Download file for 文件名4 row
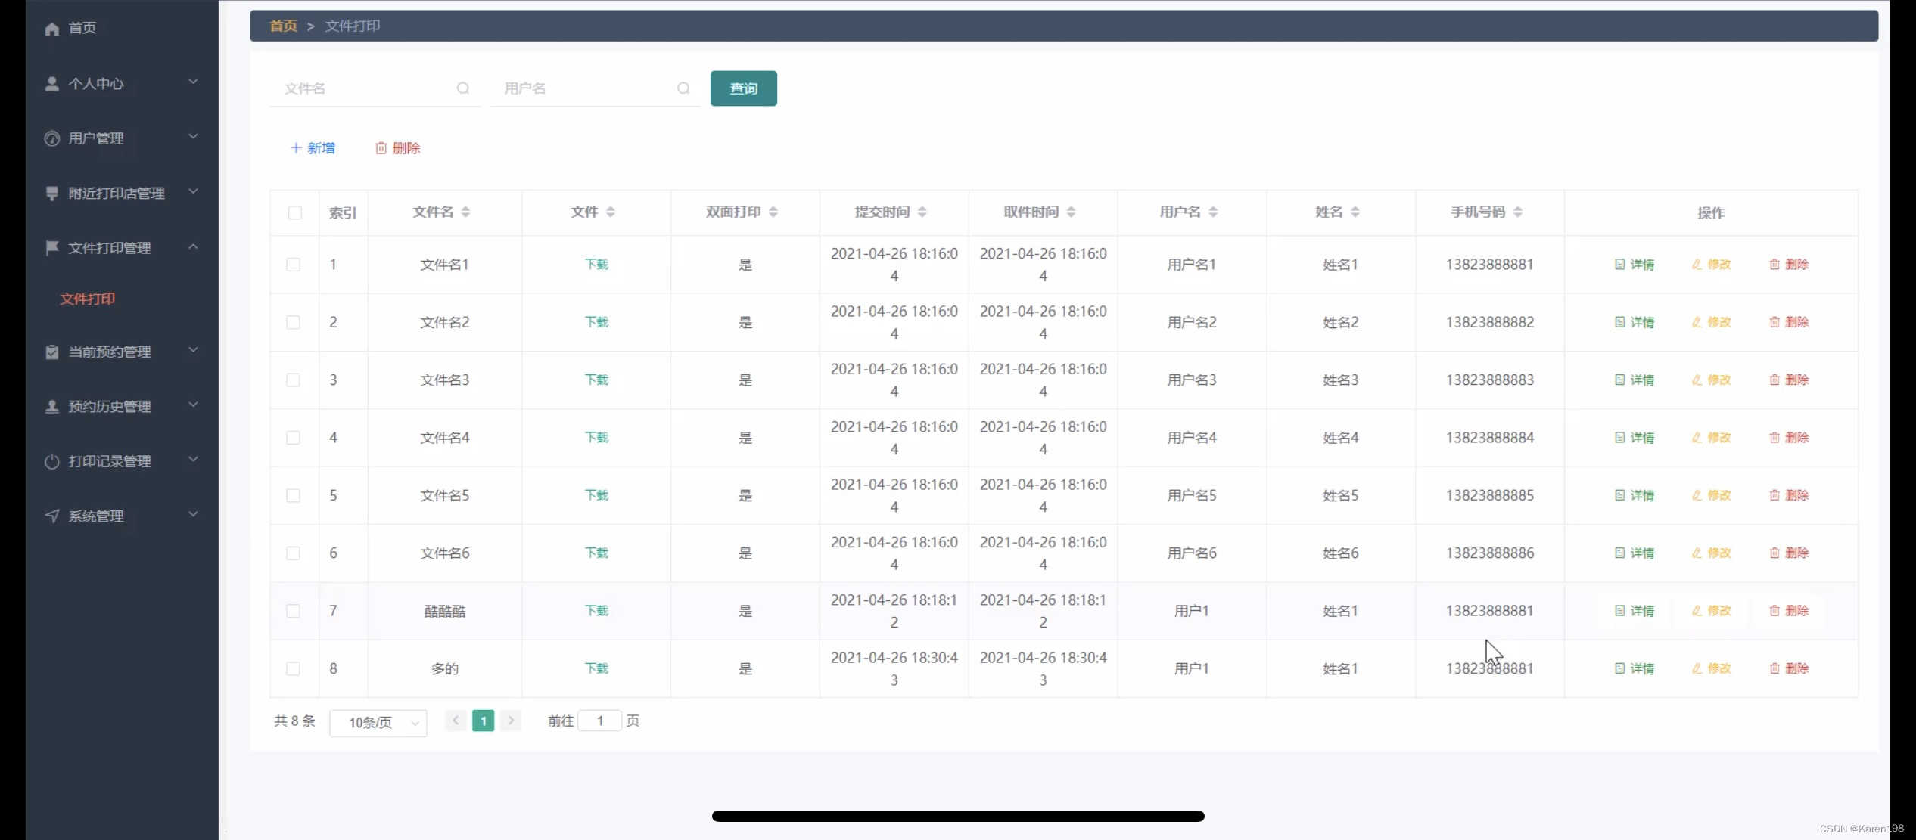The height and width of the screenshot is (840, 1916). 596,438
